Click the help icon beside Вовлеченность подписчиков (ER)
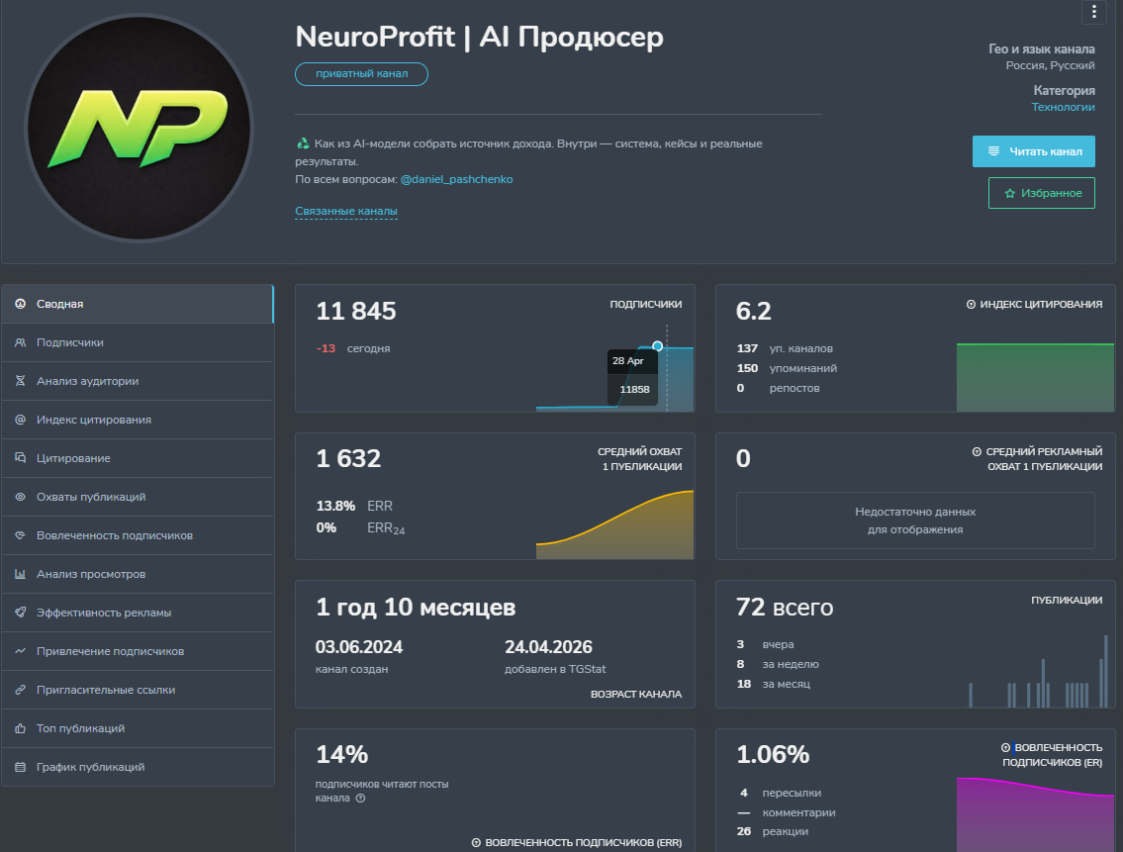This screenshot has width=1123, height=852. pyautogui.click(x=1005, y=748)
